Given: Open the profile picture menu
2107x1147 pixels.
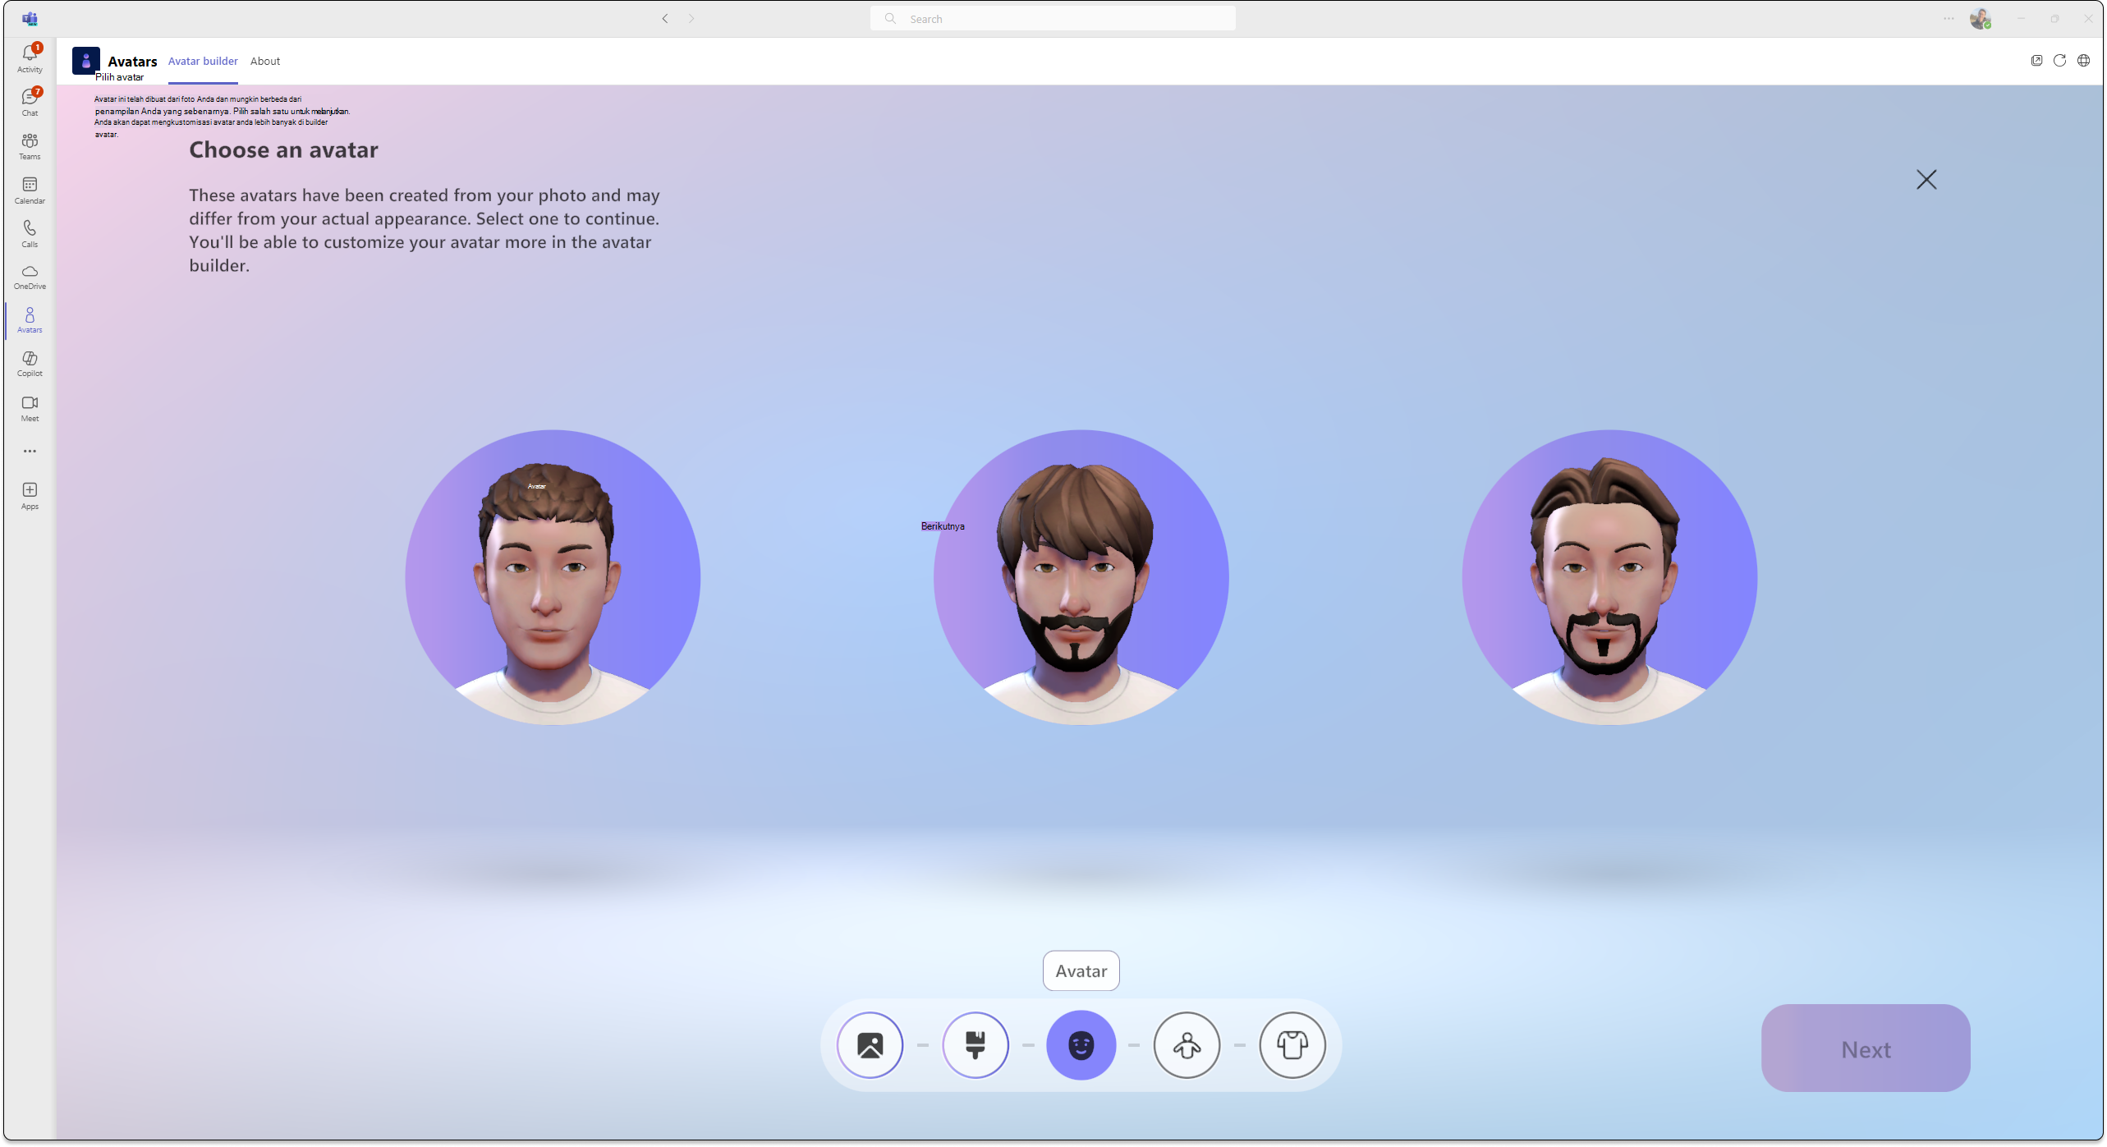Looking at the screenshot, I should (x=1981, y=18).
